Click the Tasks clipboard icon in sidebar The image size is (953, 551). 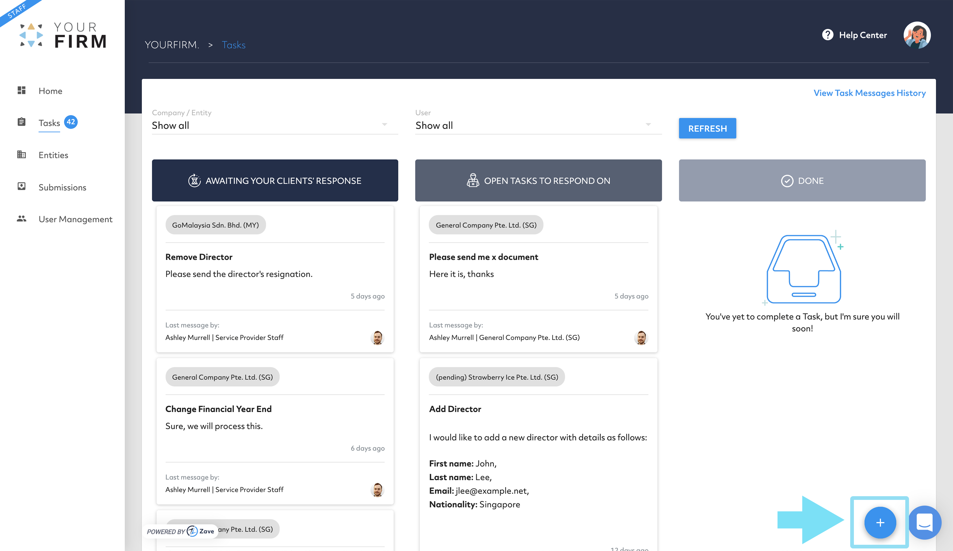point(22,122)
